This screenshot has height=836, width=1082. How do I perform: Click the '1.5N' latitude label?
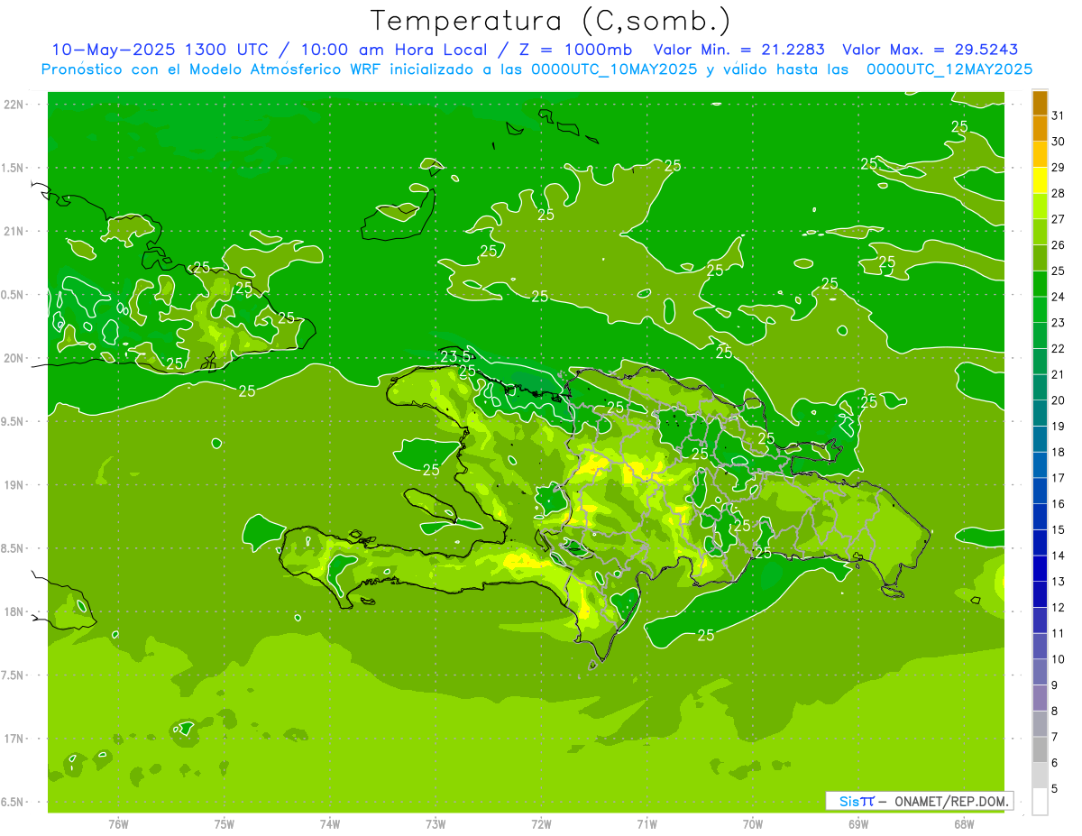click(x=13, y=168)
